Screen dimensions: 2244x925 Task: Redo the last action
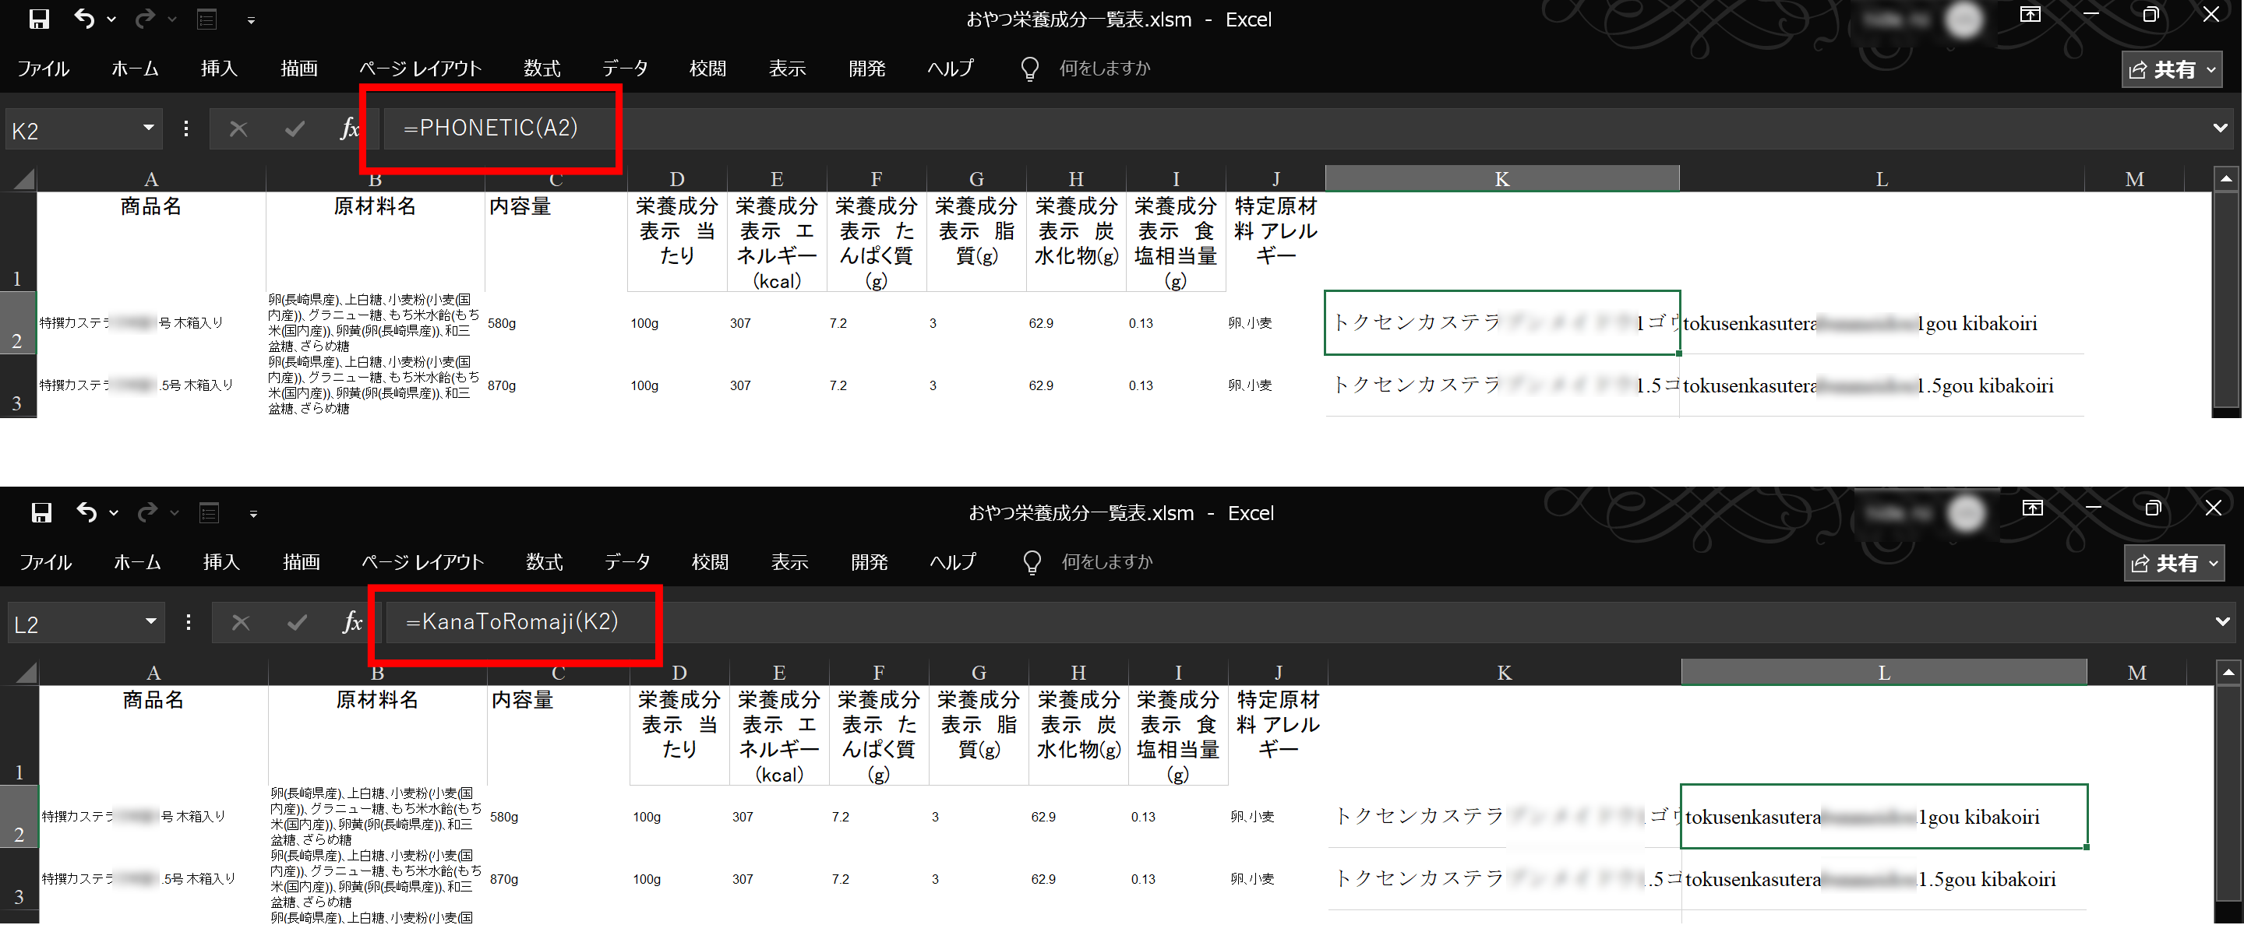tap(145, 18)
